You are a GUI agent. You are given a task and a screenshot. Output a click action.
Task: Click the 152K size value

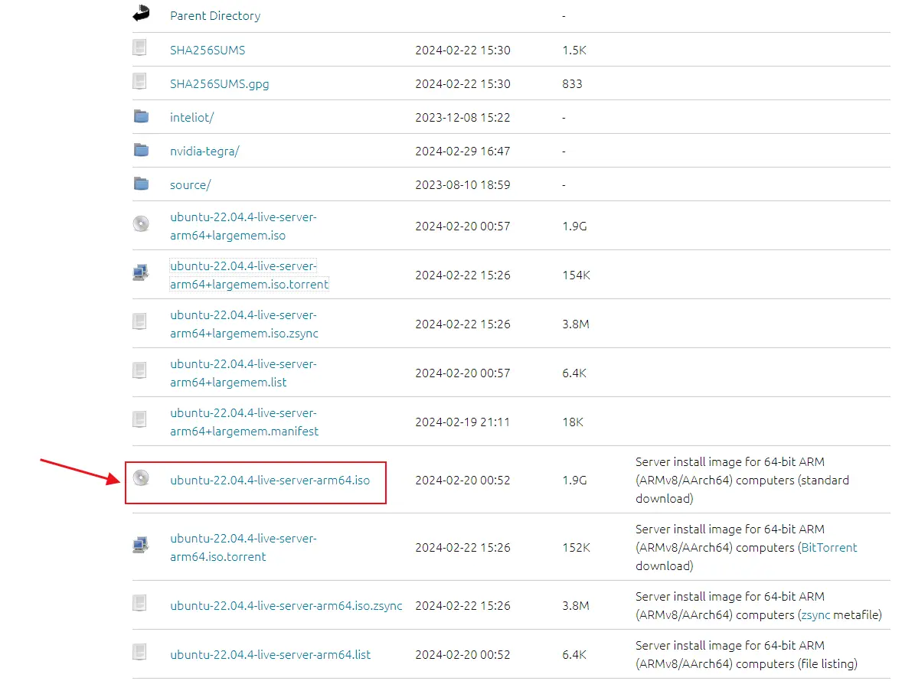click(576, 548)
